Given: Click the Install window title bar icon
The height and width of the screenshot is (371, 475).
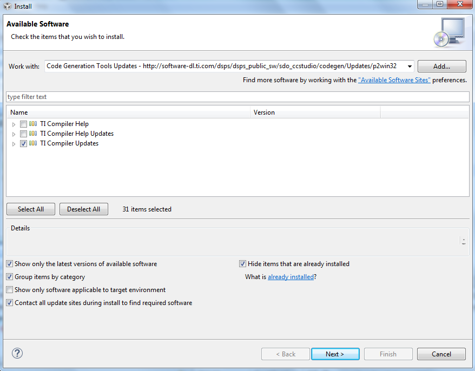Looking at the screenshot, I should tap(7, 6).
